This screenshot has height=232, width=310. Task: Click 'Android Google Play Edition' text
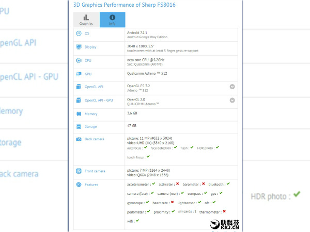click(x=147, y=37)
